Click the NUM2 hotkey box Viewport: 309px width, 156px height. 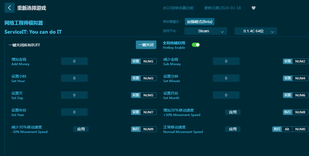(x=300, y=61)
